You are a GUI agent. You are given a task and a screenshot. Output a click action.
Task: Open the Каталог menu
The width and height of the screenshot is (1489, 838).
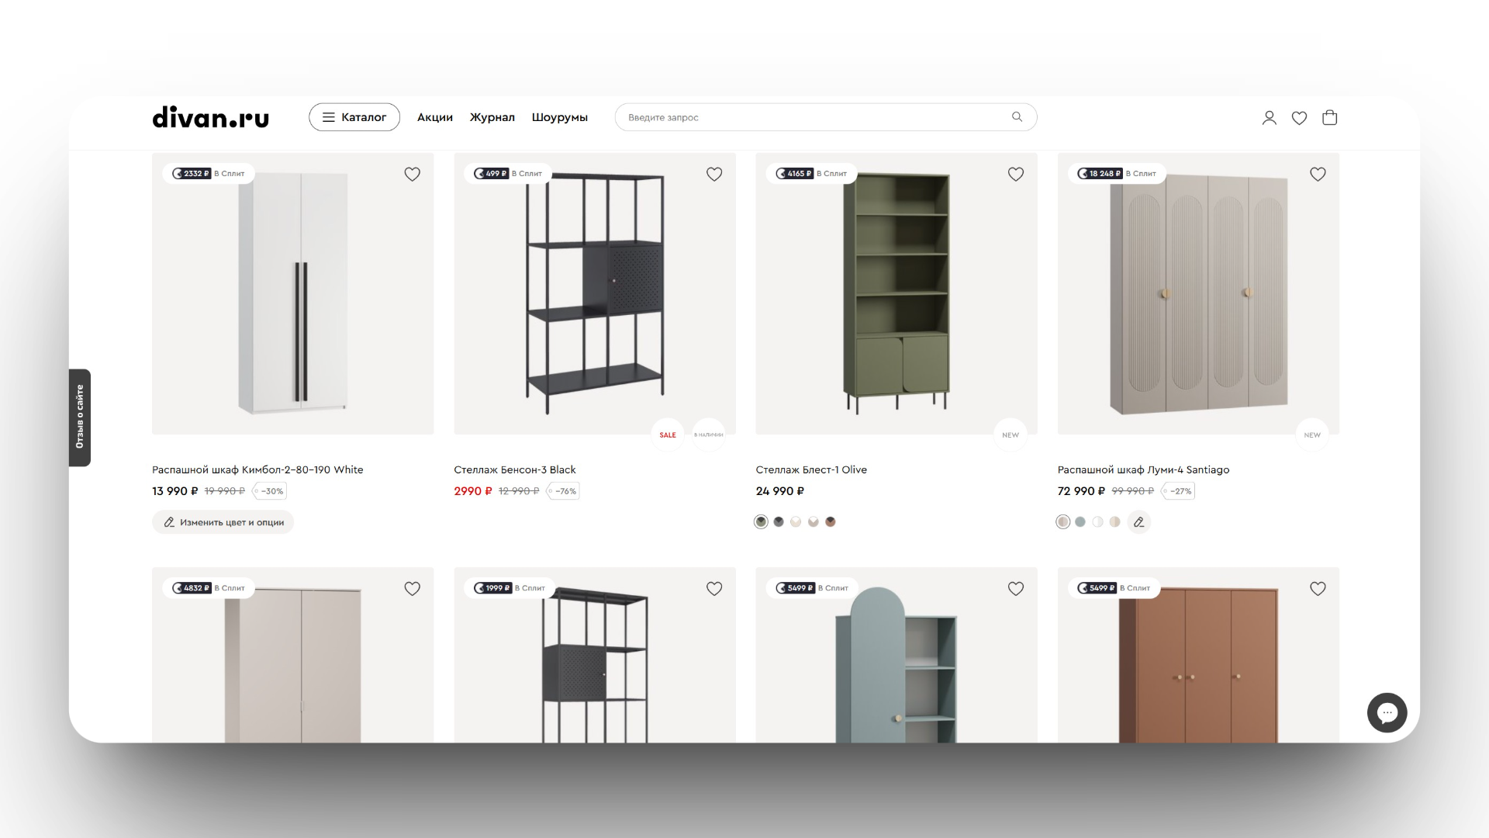[x=354, y=117]
